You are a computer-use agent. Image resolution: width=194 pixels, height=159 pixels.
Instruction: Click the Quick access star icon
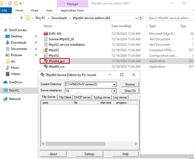pos(6,30)
